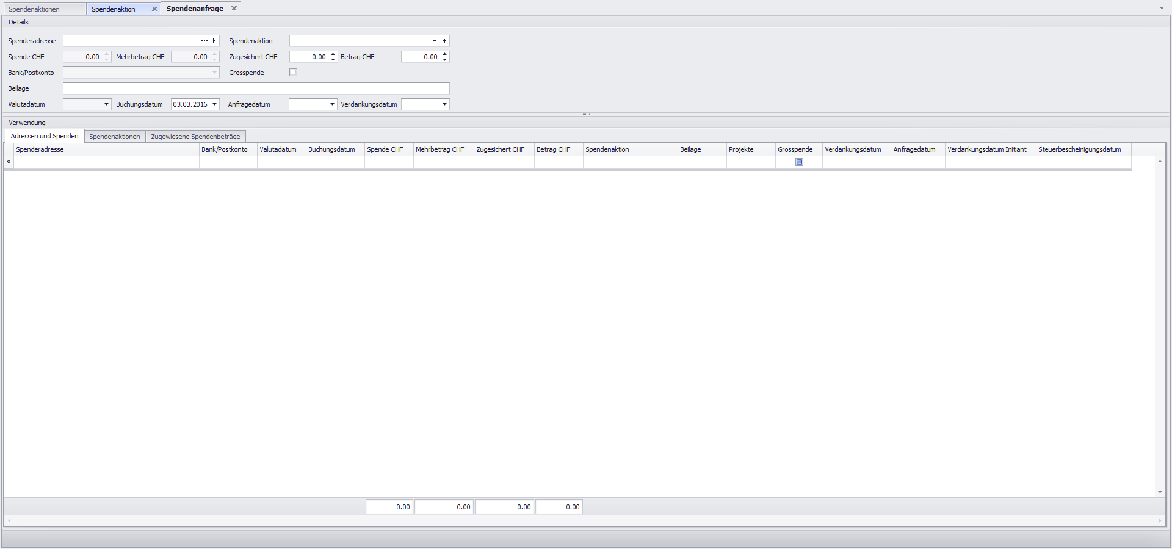1172x549 pixels.
Task: Open the Spendenaktion dropdown list
Action: pos(435,41)
